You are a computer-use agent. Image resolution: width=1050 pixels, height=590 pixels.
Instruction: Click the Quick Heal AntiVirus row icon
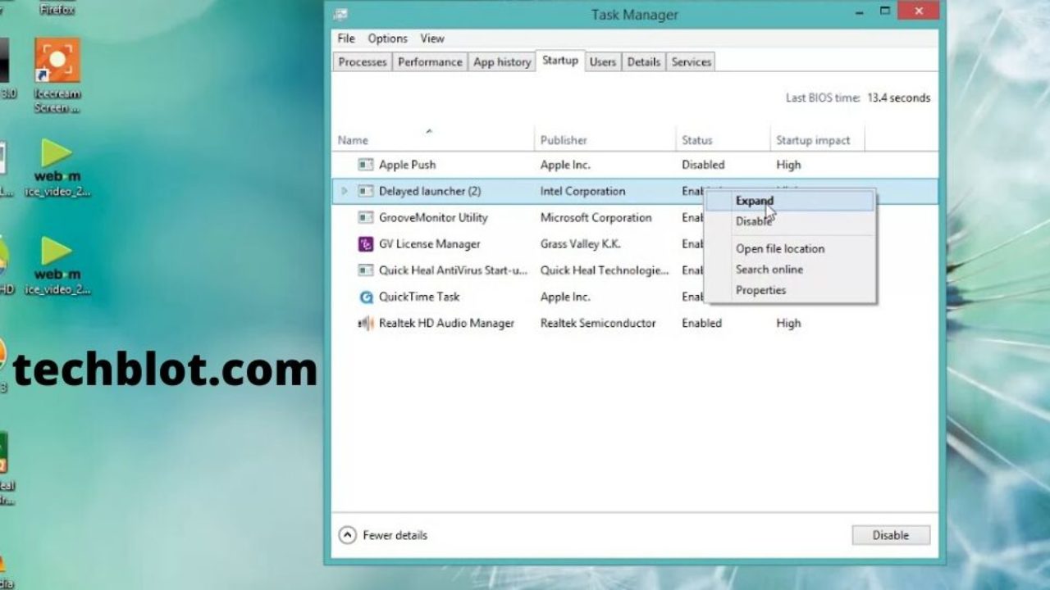click(x=366, y=270)
